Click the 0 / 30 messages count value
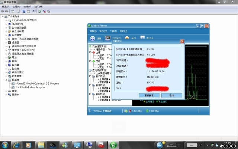The height and width of the screenshot is (149, 238). click(150, 49)
